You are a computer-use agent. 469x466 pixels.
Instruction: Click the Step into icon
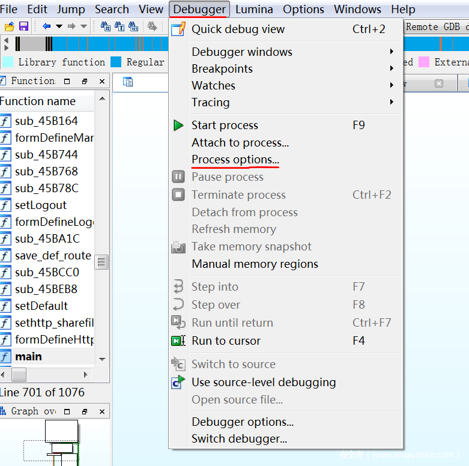tap(178, 286)
